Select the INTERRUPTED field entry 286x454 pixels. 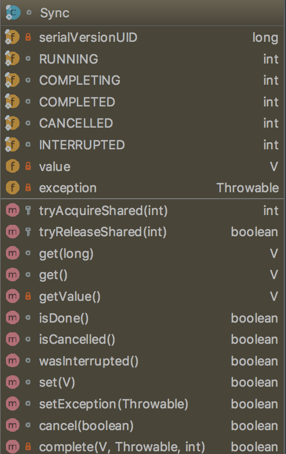pyautogui.click(x=143, y=144)
